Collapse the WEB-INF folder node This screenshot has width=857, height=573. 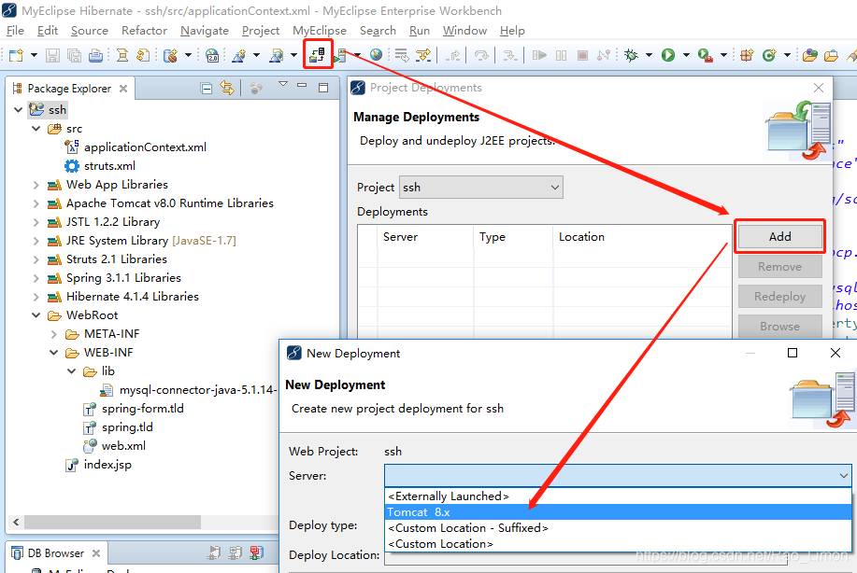[x=53, y=353]
